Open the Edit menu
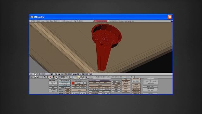The height and width of the screenshot is (114, 202). click(39, 21)
